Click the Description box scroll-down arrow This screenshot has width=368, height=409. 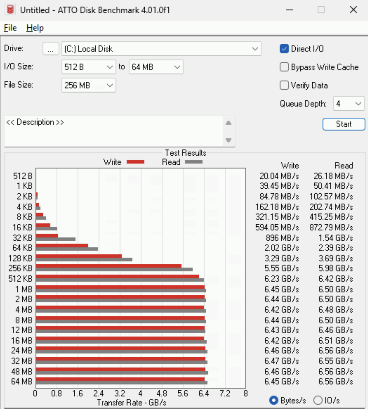click(228, 140)
